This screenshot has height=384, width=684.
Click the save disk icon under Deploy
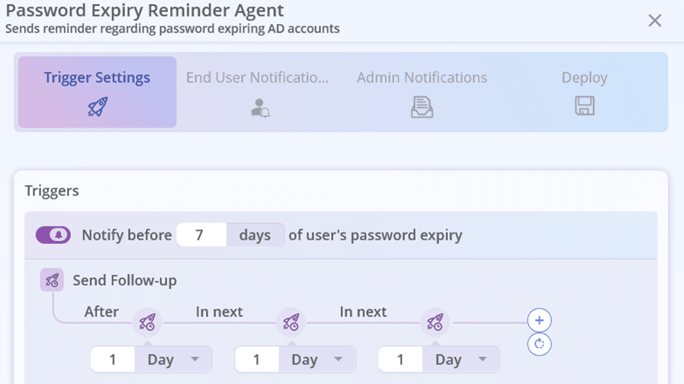pyautogui.click(x=584, y=107)
